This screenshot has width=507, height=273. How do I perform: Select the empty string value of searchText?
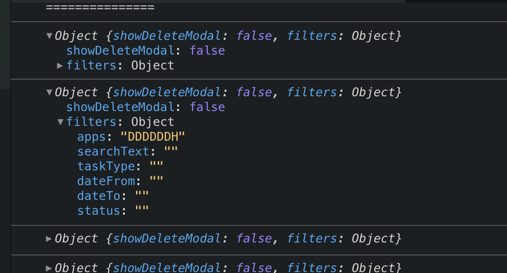(171, 152)
